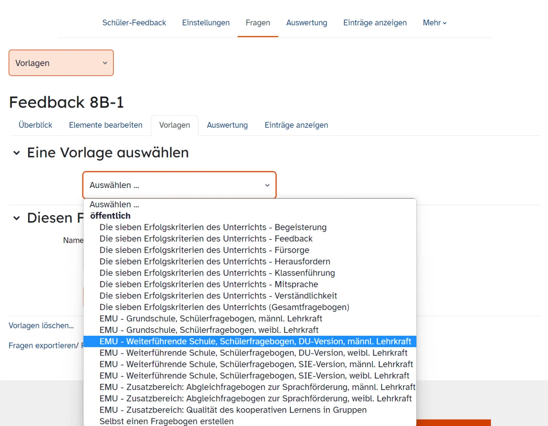Viewport: 548px width, 426px height.
Task: Open the top Auswertung navigation tab
Action: [x=306, y=23]
